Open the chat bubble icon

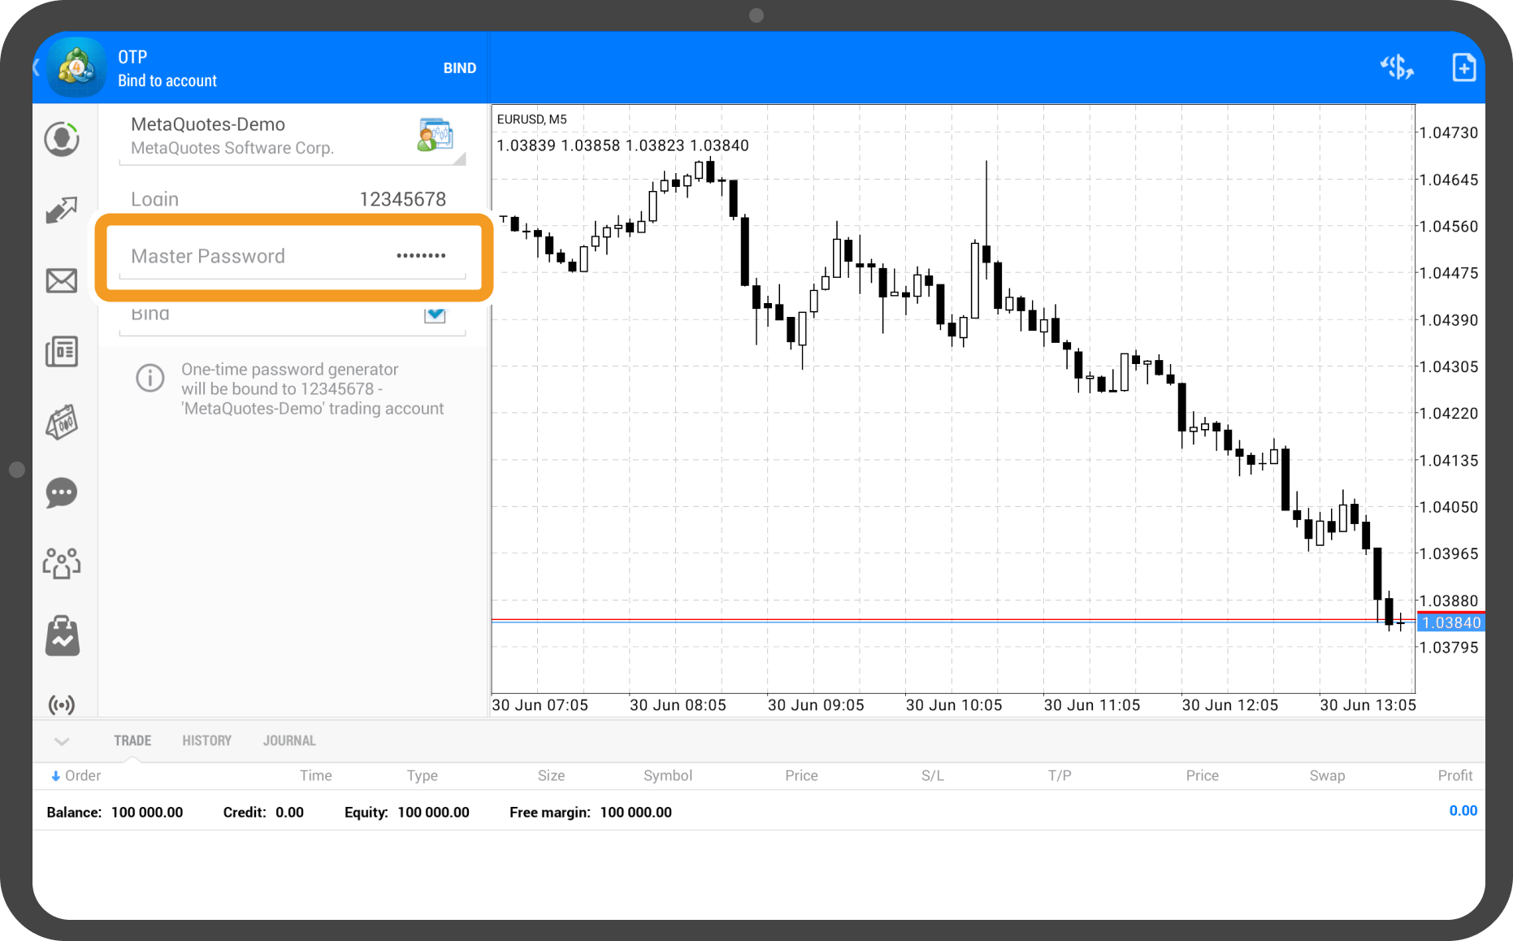tap(62, 492)
